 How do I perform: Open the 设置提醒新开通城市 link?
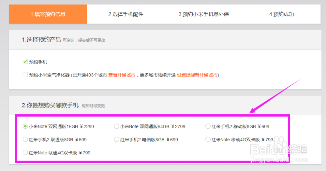[x=197, y=75]
